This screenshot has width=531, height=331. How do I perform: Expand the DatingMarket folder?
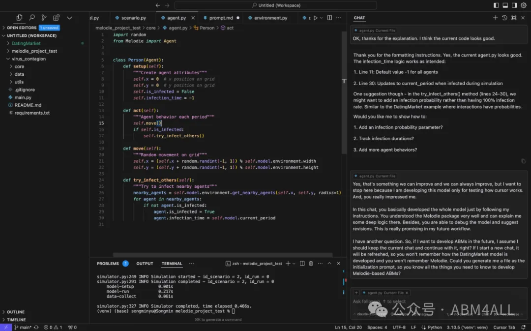[x=26, y=43]
